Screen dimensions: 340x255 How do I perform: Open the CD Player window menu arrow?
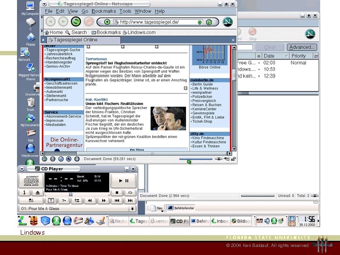click(x=22, y=169)
